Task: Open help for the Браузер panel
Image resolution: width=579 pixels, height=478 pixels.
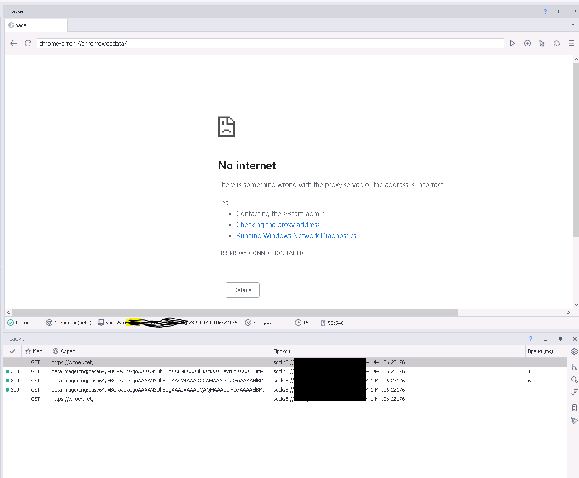Action: (x=545, y=11)
